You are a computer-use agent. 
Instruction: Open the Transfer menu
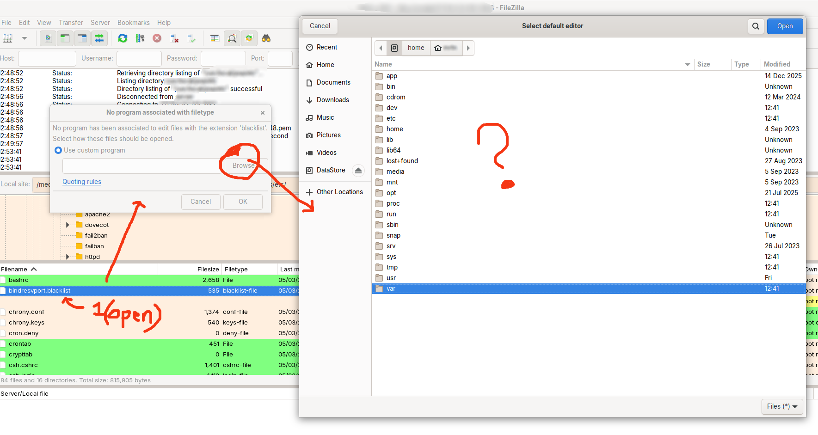click(x=71, y=23)
